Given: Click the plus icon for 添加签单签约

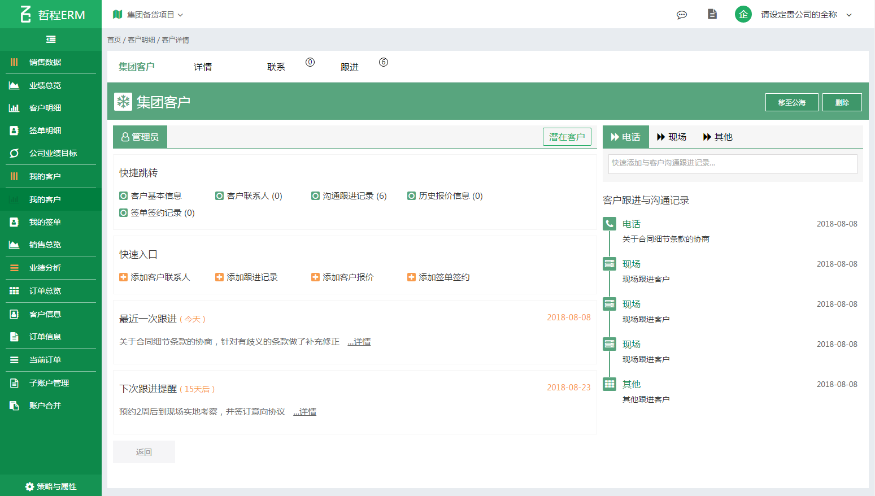Looking at the screenshot, I should pyautogui.click(x=411, y=277).
